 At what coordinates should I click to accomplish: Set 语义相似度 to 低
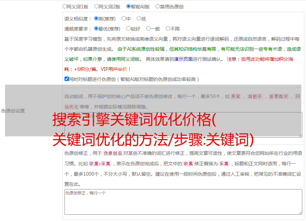coord(139,18)
